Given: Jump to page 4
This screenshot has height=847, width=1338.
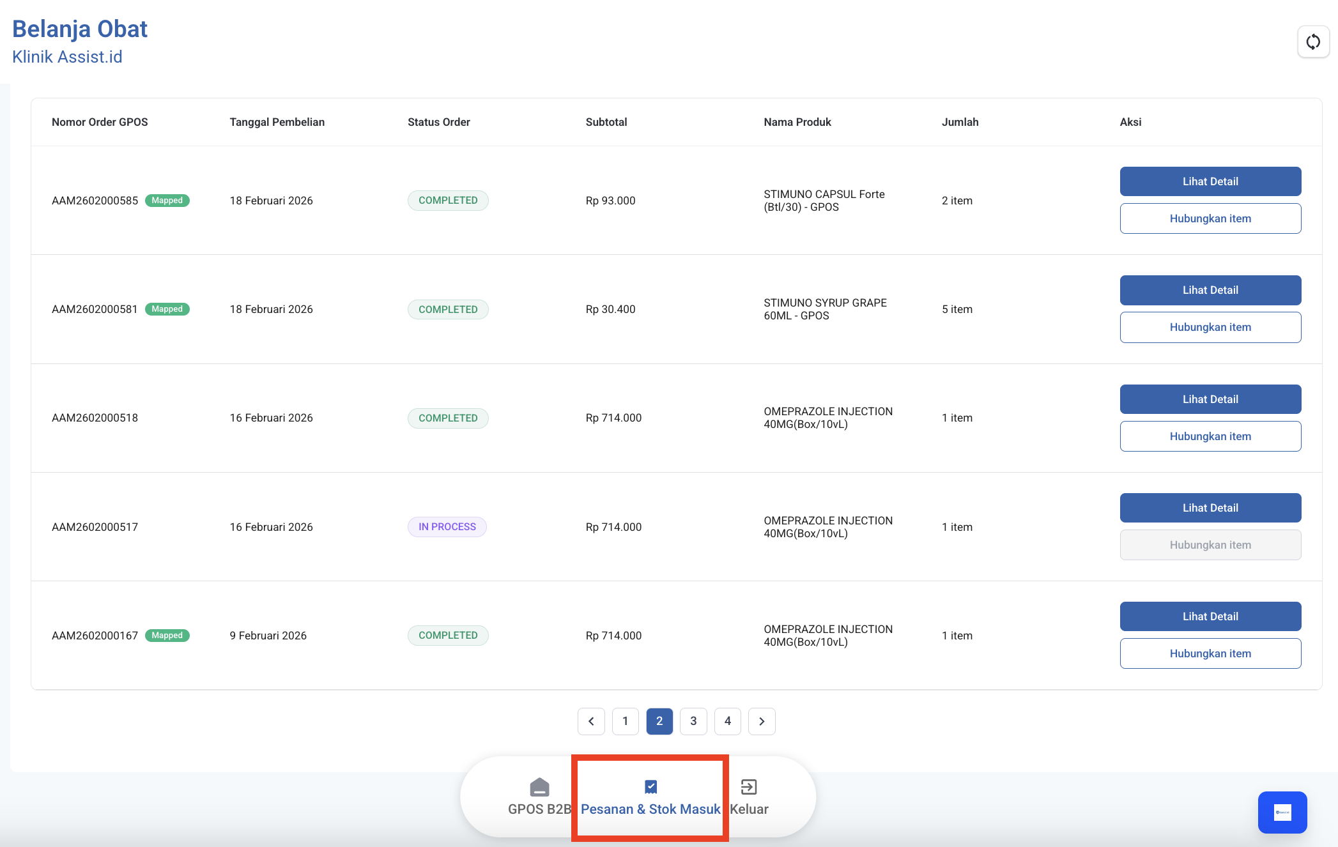Looking at the screenshot, I should [727, 721].
